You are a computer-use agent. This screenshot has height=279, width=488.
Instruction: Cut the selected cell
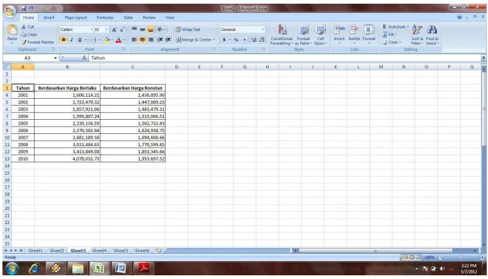[x=28, y=27]
